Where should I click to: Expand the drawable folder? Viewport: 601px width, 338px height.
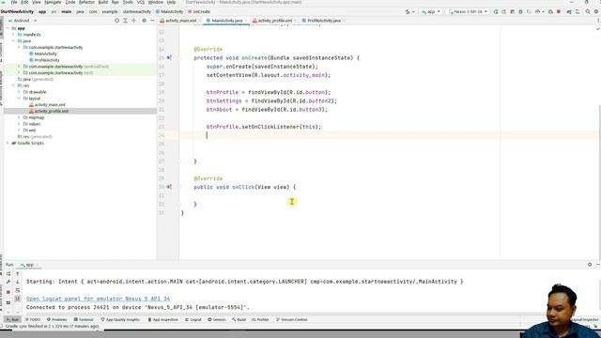click(19, 92)
